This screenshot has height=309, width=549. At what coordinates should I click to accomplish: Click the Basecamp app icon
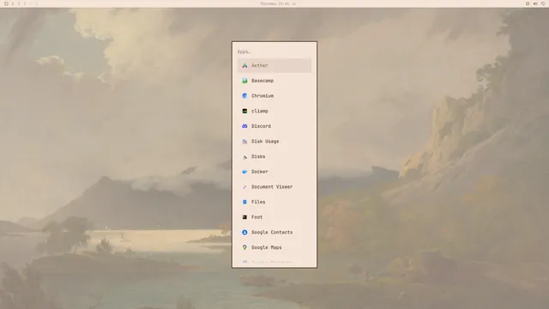coord(244,81)
